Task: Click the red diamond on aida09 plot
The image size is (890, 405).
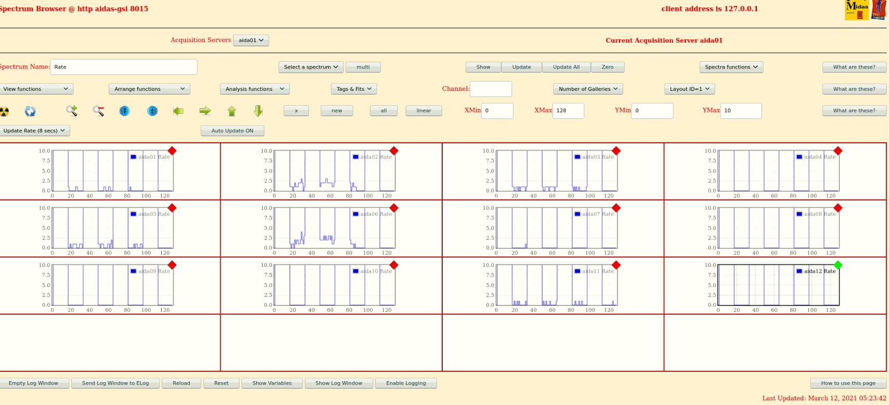Action: pyautogui.click(x=172, y=265)
